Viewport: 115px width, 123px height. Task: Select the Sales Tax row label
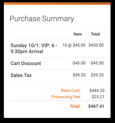coord(21,75)
